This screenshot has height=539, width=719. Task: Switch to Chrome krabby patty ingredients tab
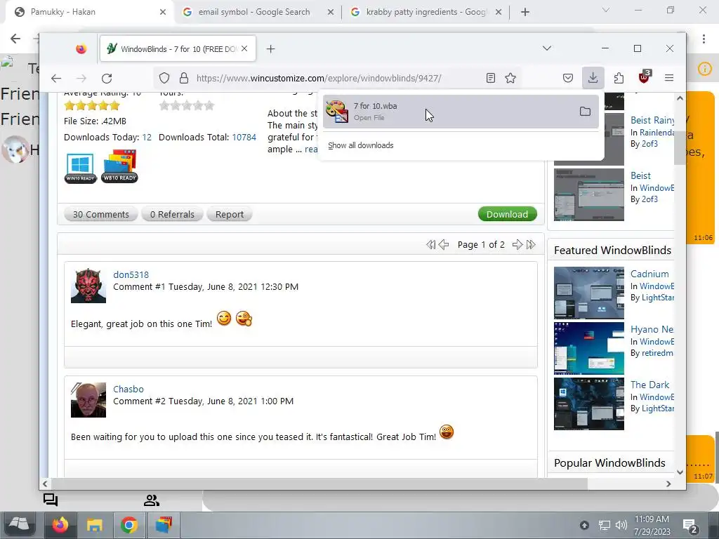(426, 12)
